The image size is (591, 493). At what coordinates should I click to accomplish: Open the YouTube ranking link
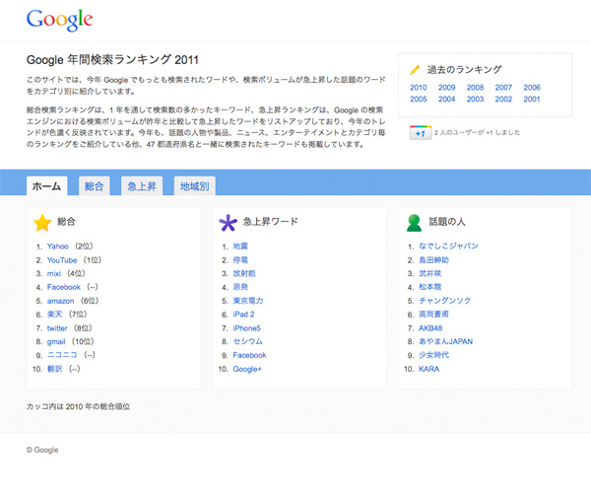[62, 260]
